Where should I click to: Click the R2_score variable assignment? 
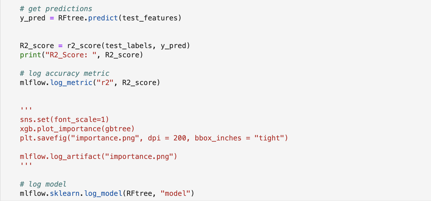click(x=37, y=46)
